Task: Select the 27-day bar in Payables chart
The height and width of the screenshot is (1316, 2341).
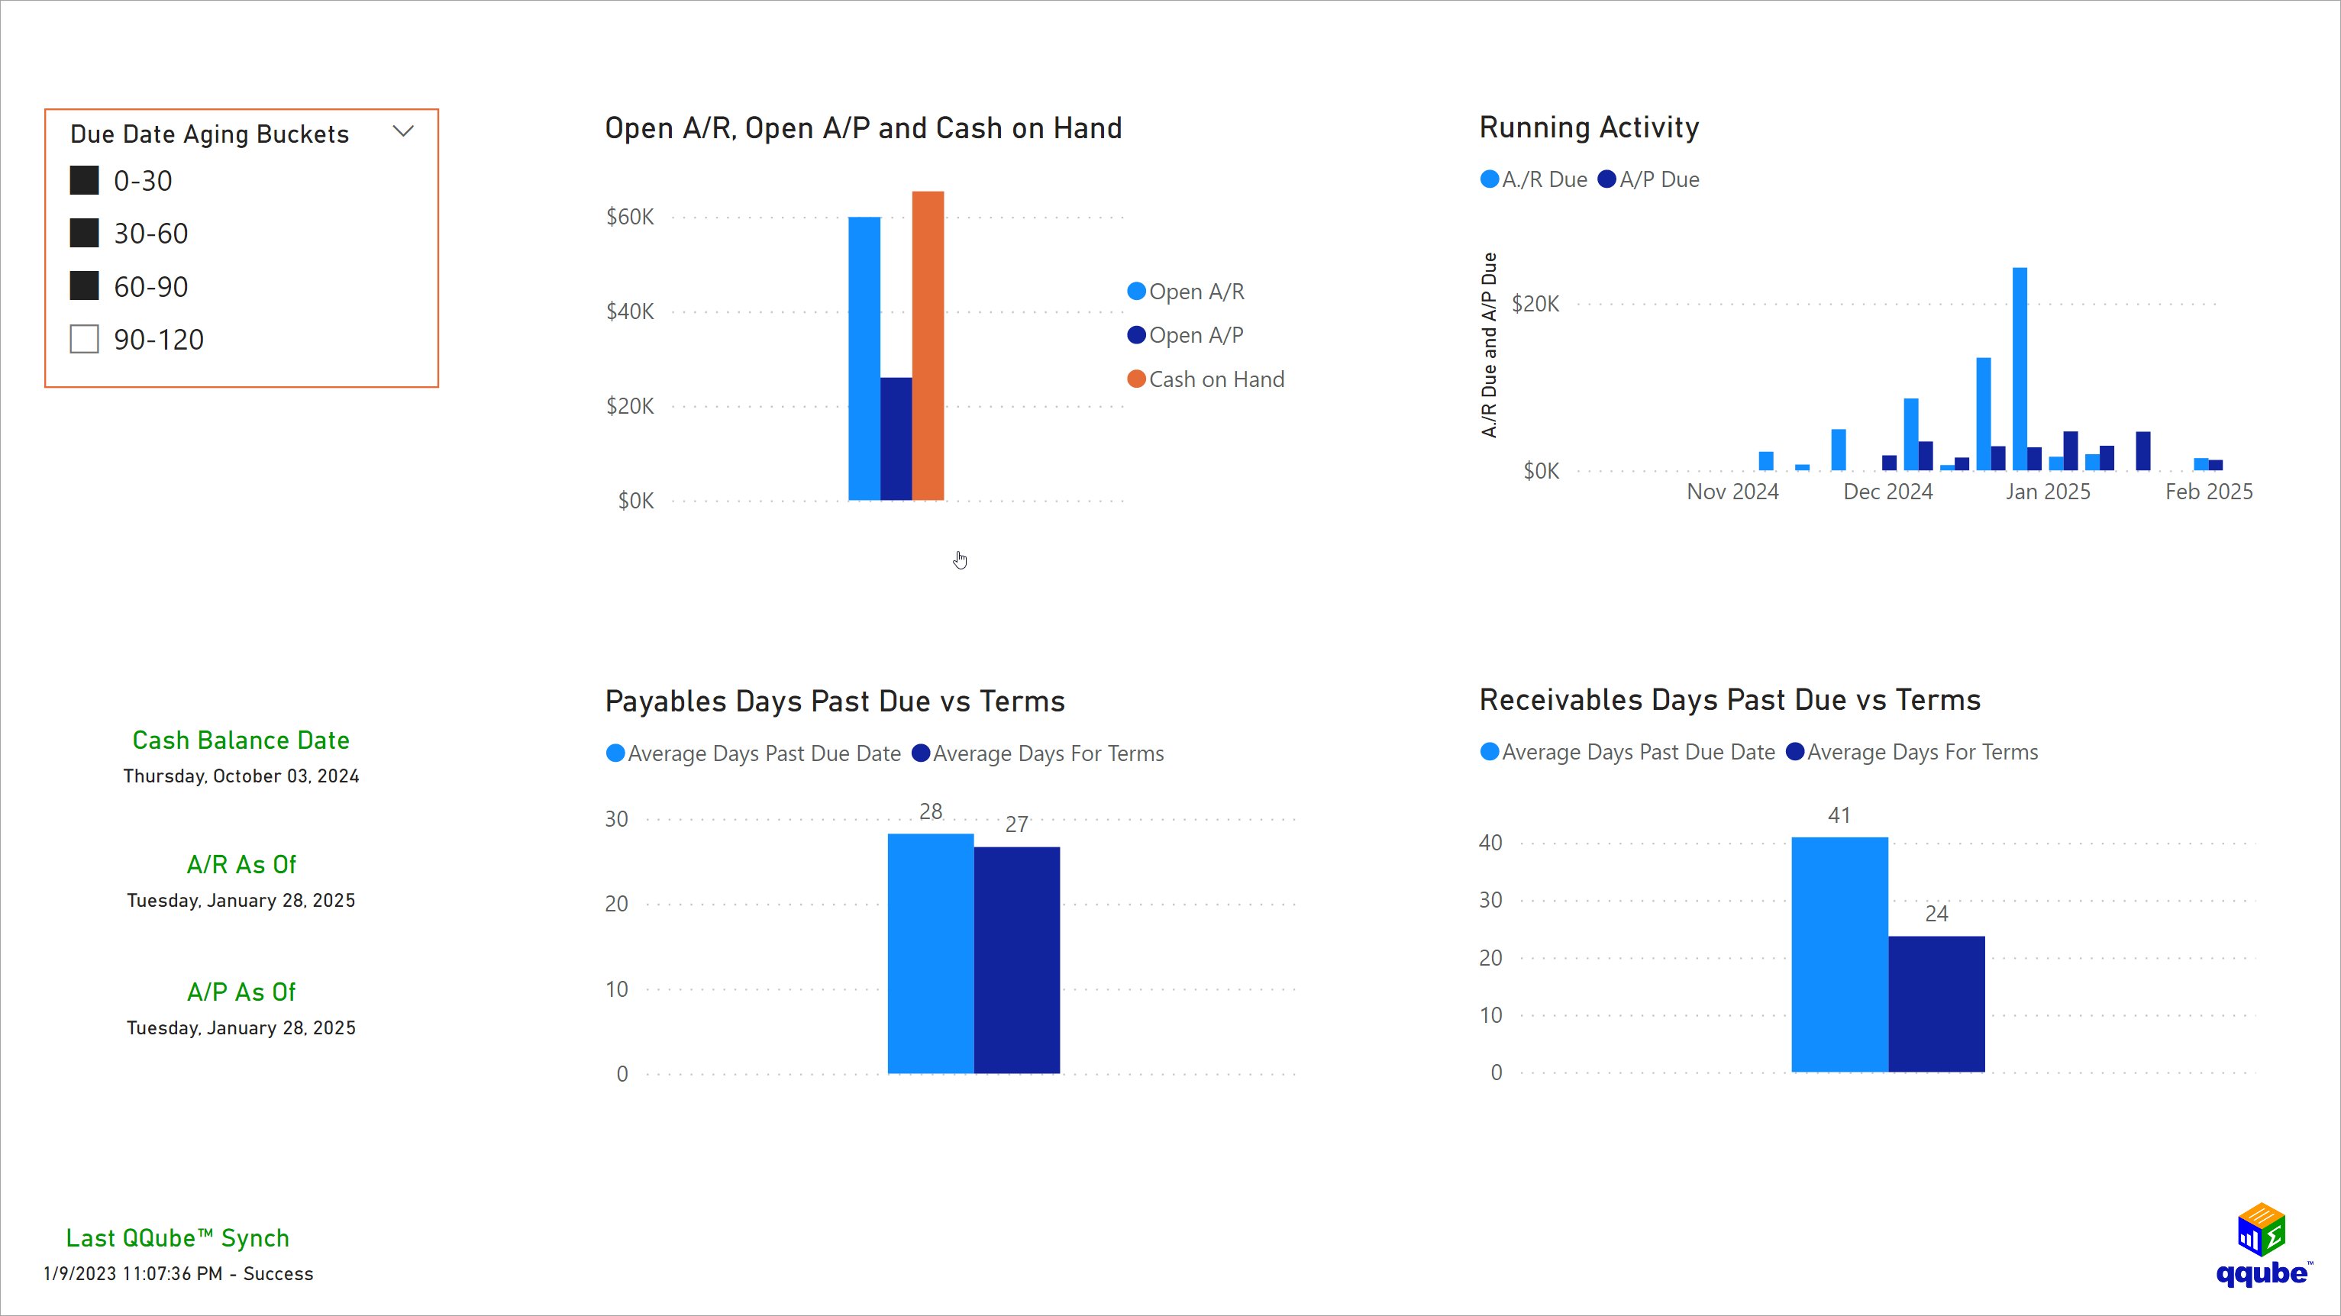Action: 1017,954
